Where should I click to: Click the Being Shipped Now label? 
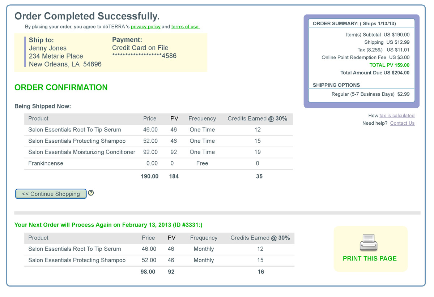(x=43, y=106)
